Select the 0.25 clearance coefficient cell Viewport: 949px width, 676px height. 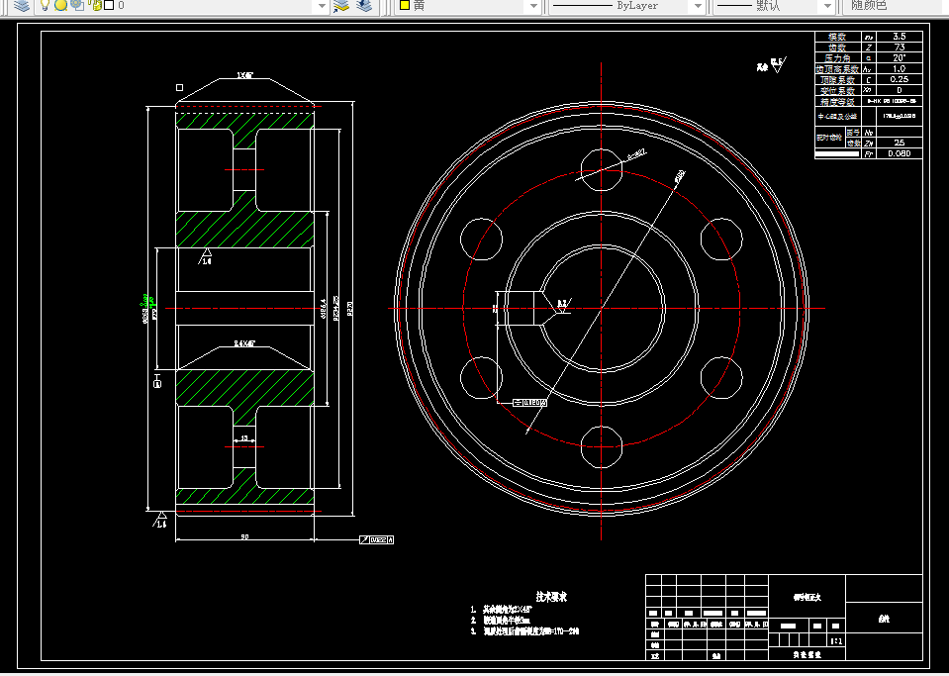[899, 80]
